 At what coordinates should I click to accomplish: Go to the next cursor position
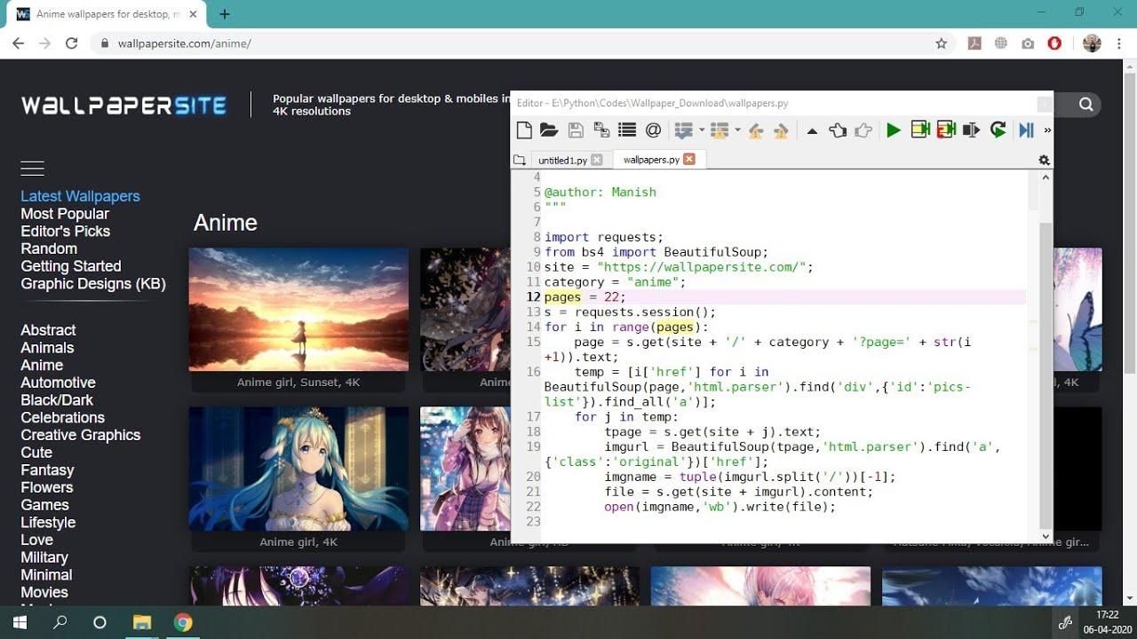tap(863, 130)
